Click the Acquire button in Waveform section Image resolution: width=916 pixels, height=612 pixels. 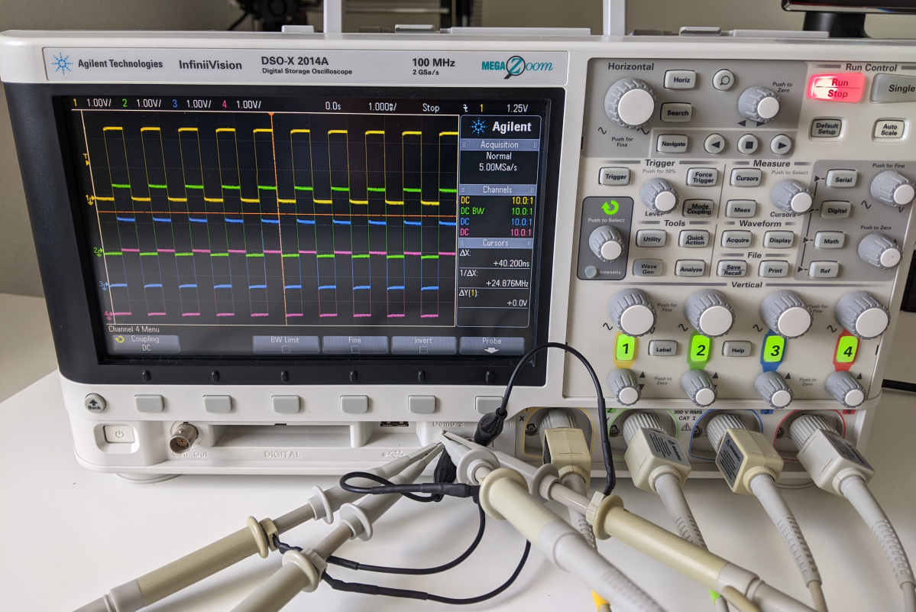[x=738, y=240]
